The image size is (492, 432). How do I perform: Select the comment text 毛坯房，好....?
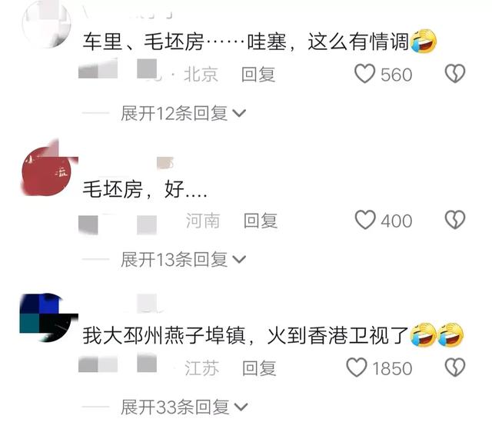(x=145, y=189)
